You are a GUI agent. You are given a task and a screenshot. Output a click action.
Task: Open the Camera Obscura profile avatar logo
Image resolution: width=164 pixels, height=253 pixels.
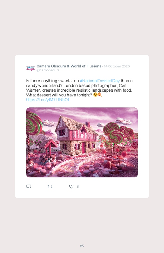pyautogui.click(x=31, y=68)
